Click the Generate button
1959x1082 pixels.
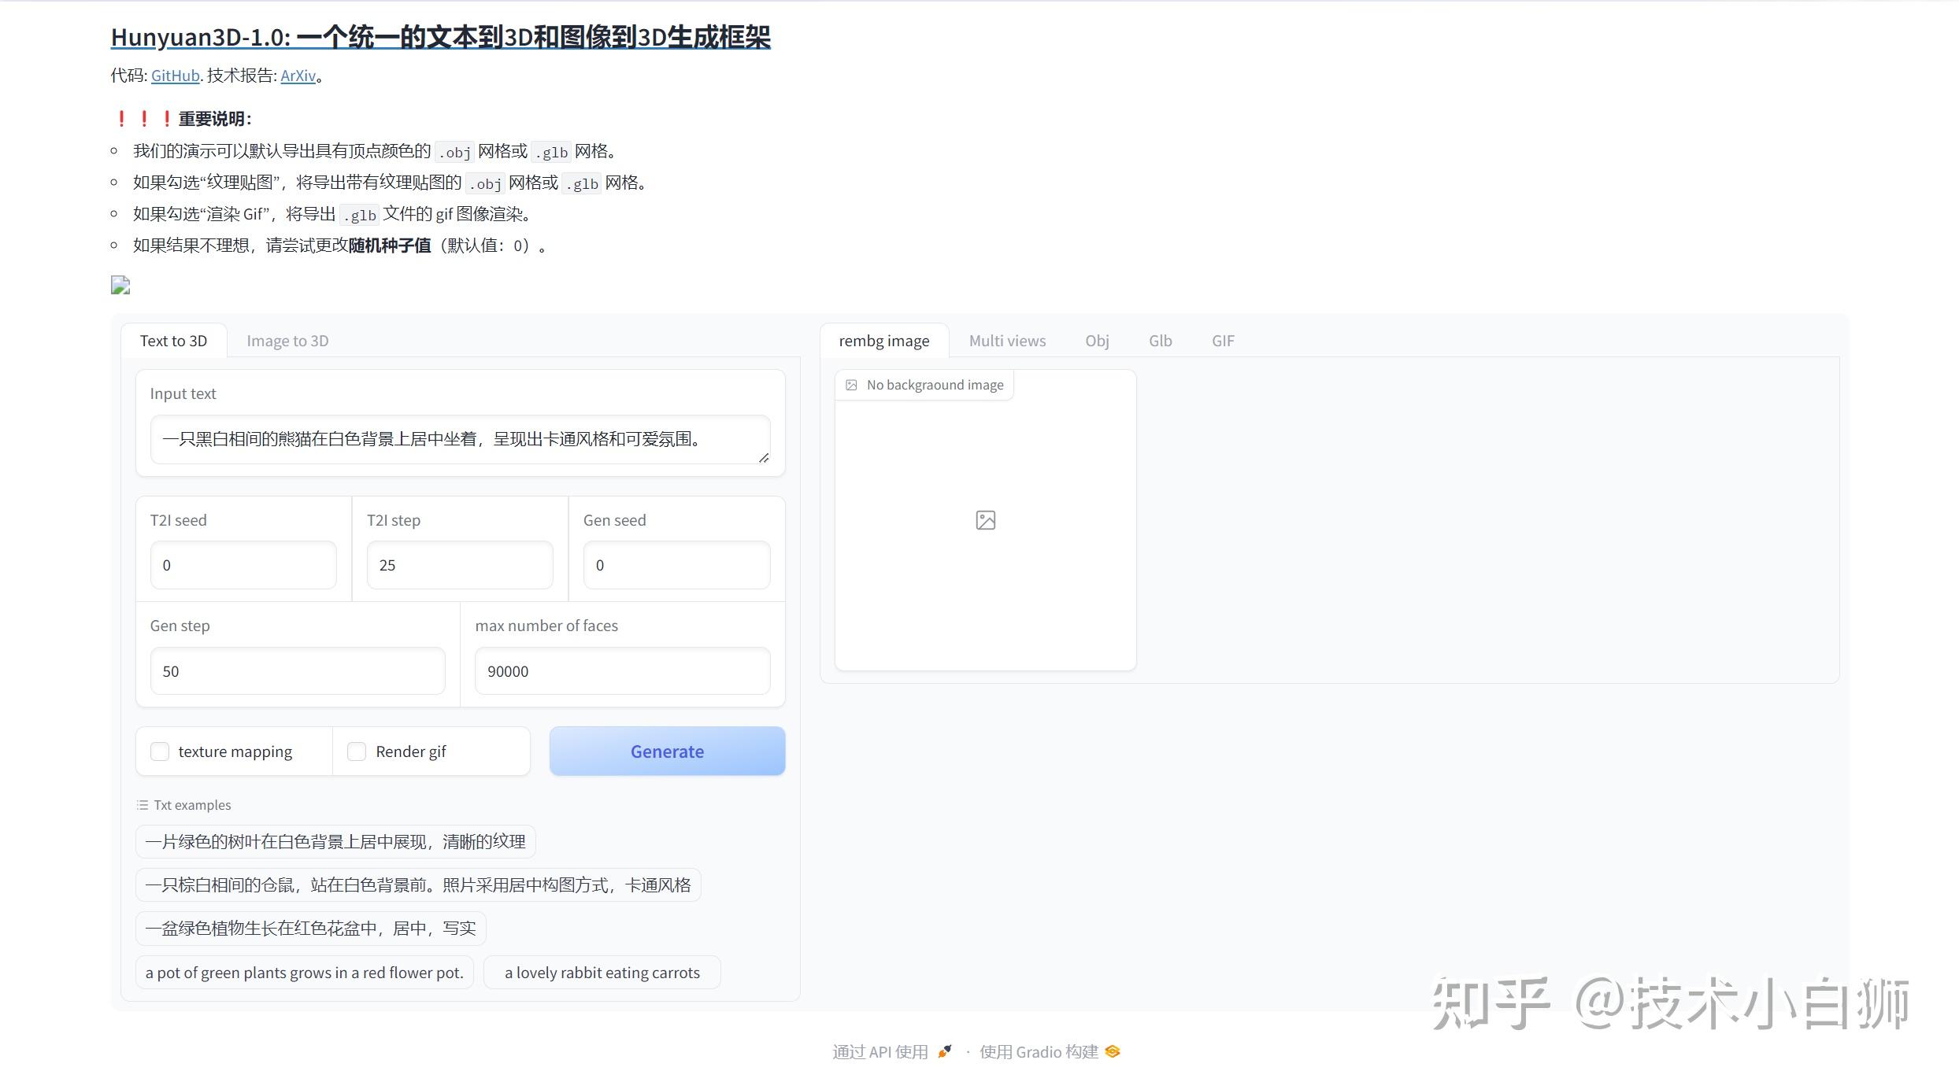[666, 751]
